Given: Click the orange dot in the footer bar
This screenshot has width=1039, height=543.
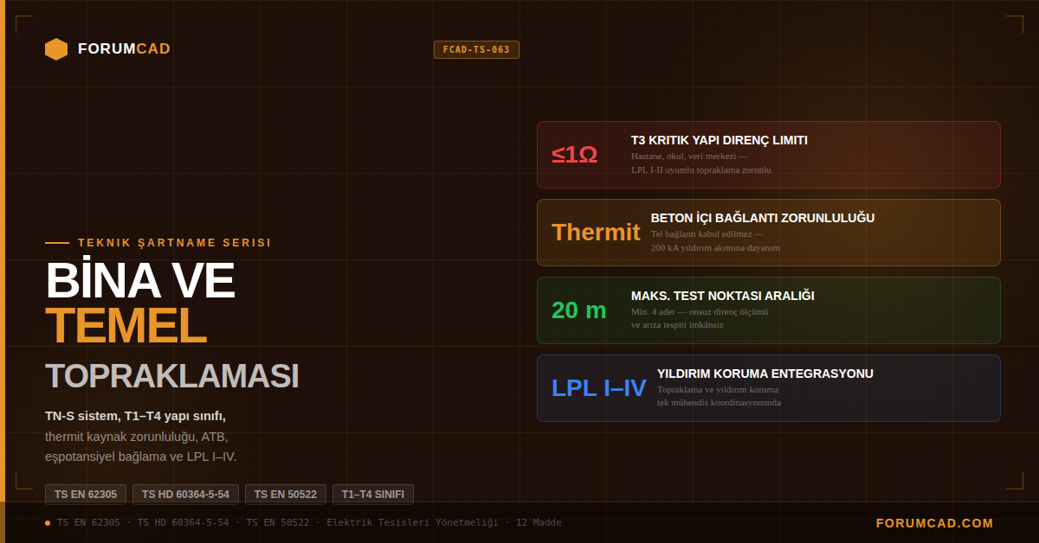Looking at the screenshot, I should coord(48,523).
